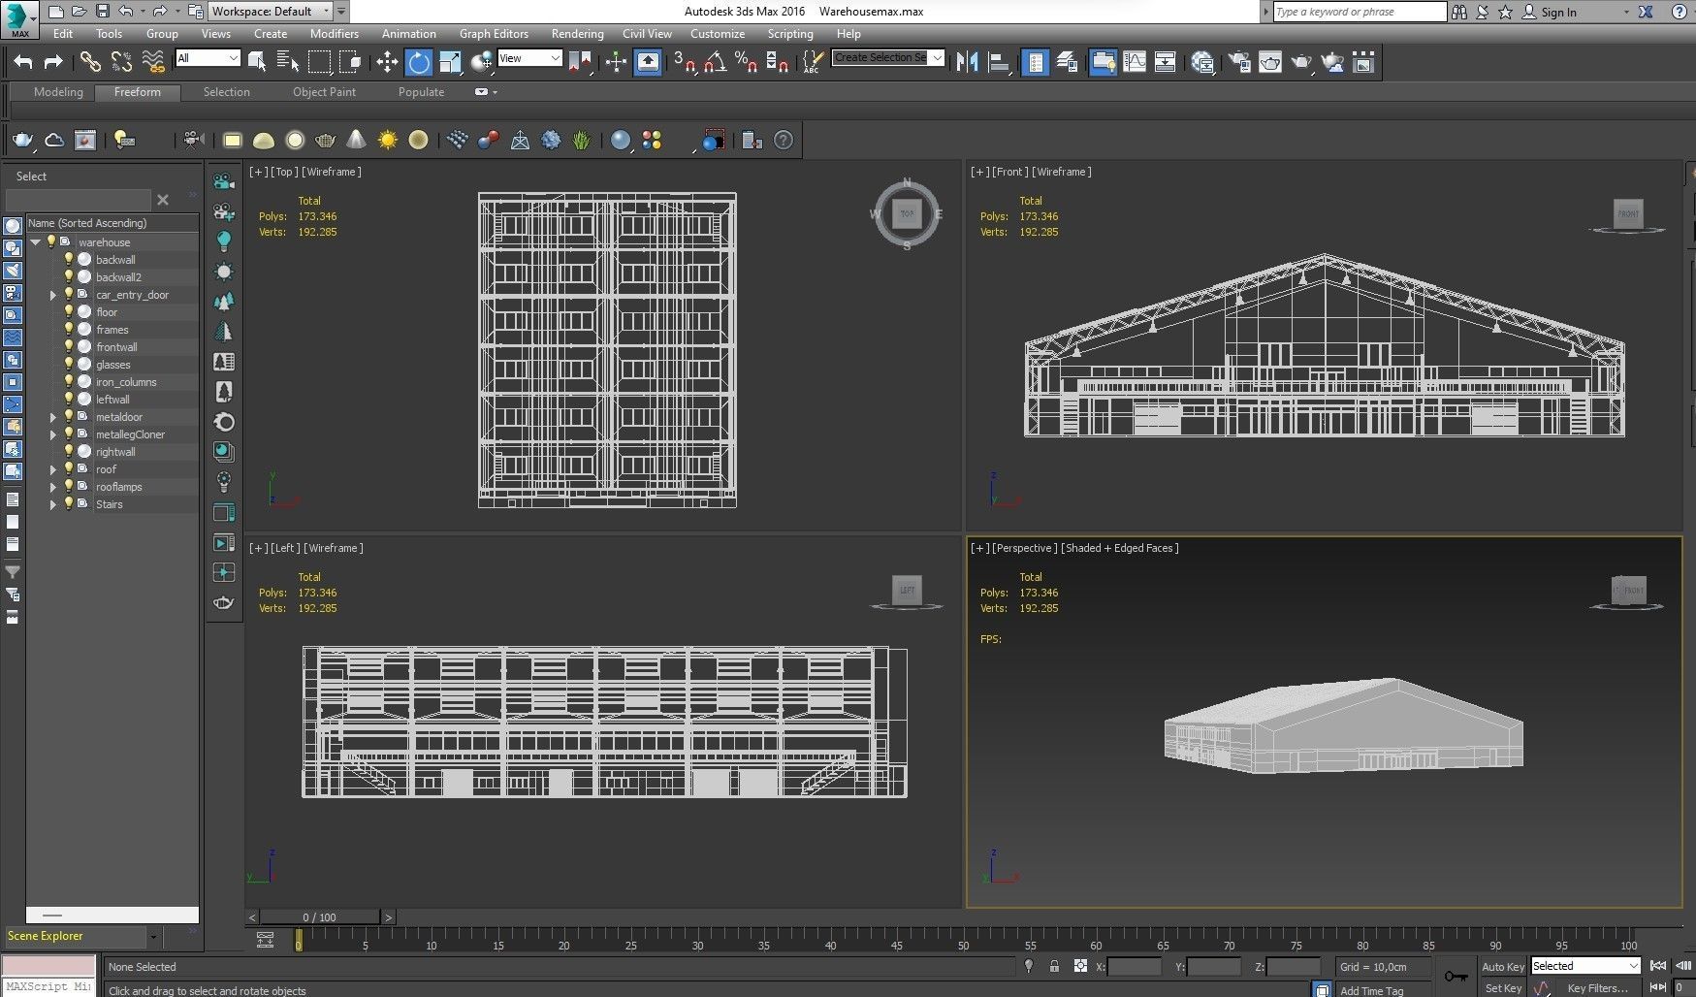
Task: Open Select by Name dialog
Action: click(x=288, y=62)
